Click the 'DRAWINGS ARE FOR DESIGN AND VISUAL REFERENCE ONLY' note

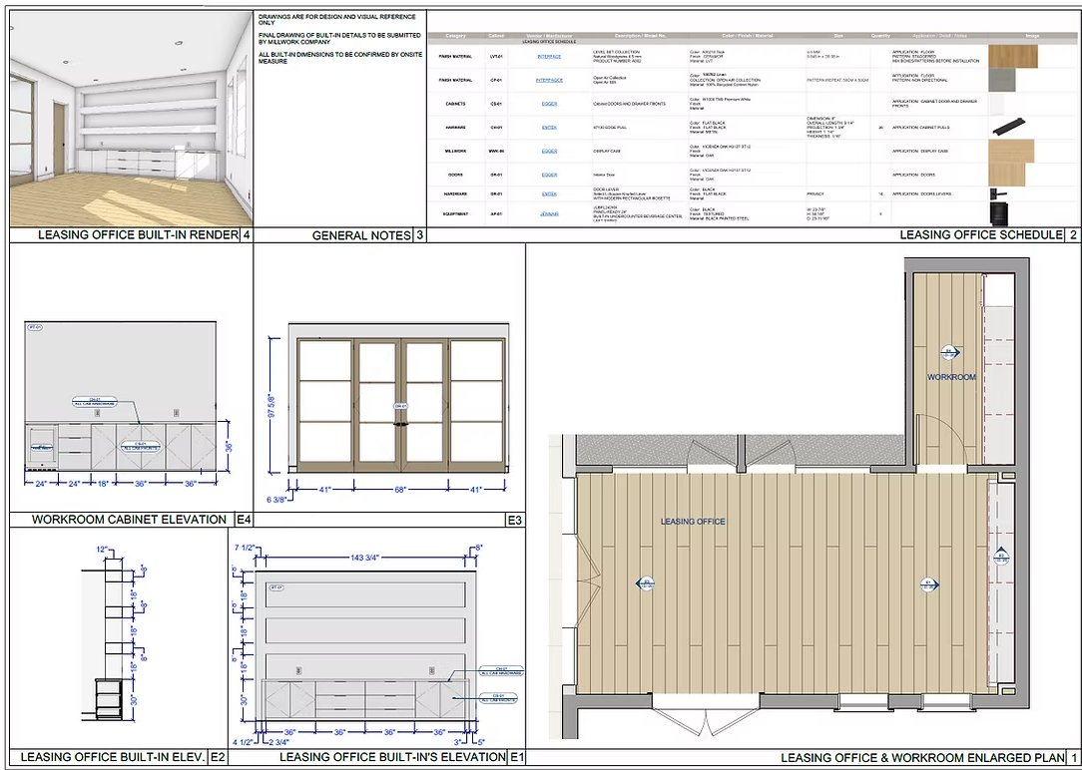tap(336, 19)
